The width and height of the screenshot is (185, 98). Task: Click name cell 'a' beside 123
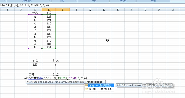[x=35, y=17]
